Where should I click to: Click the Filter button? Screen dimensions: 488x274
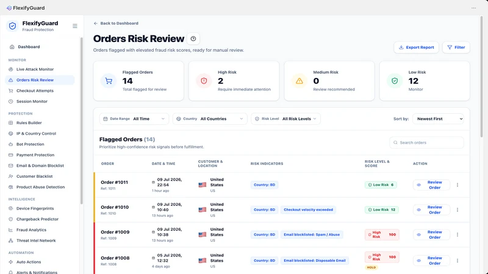[x=456, y=47]
